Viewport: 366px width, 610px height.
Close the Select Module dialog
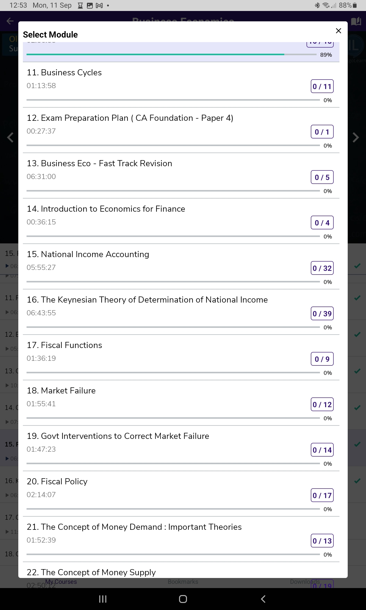coord(338,31)
